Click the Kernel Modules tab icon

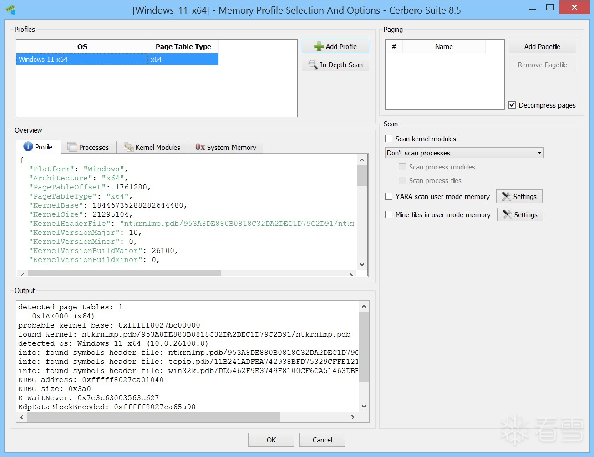[x=128, y=147]
